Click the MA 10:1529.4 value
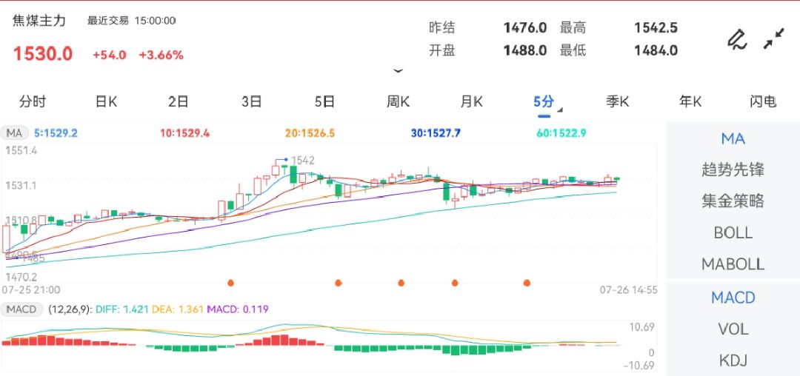 [x=184, y=133]
